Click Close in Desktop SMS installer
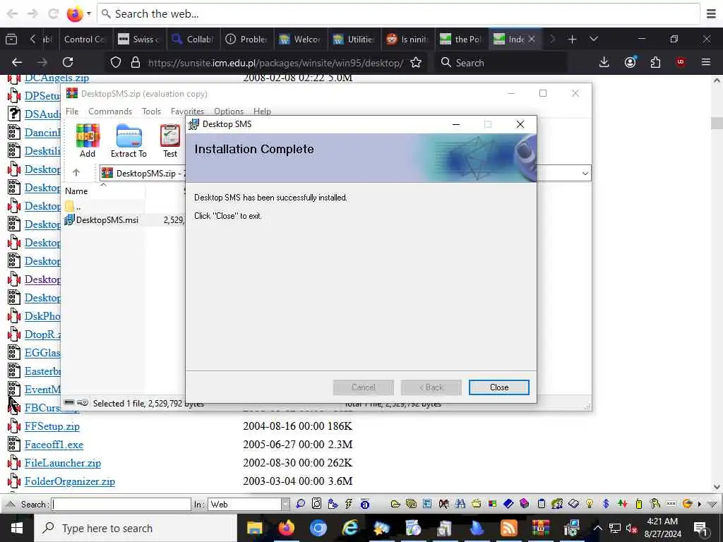The image size is (723, 542). click(499, 387)
